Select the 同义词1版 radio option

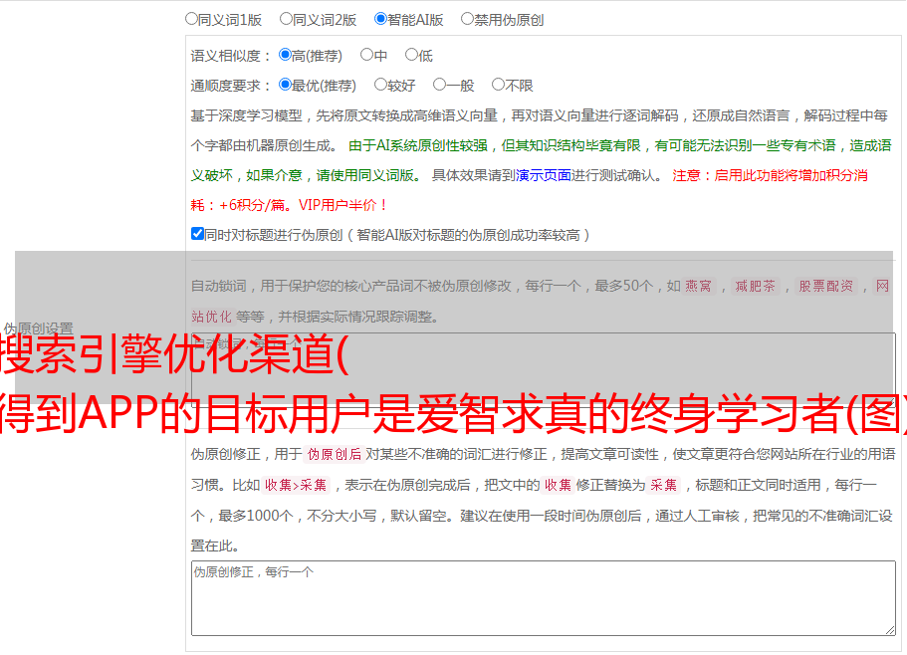tap(191, 19)
